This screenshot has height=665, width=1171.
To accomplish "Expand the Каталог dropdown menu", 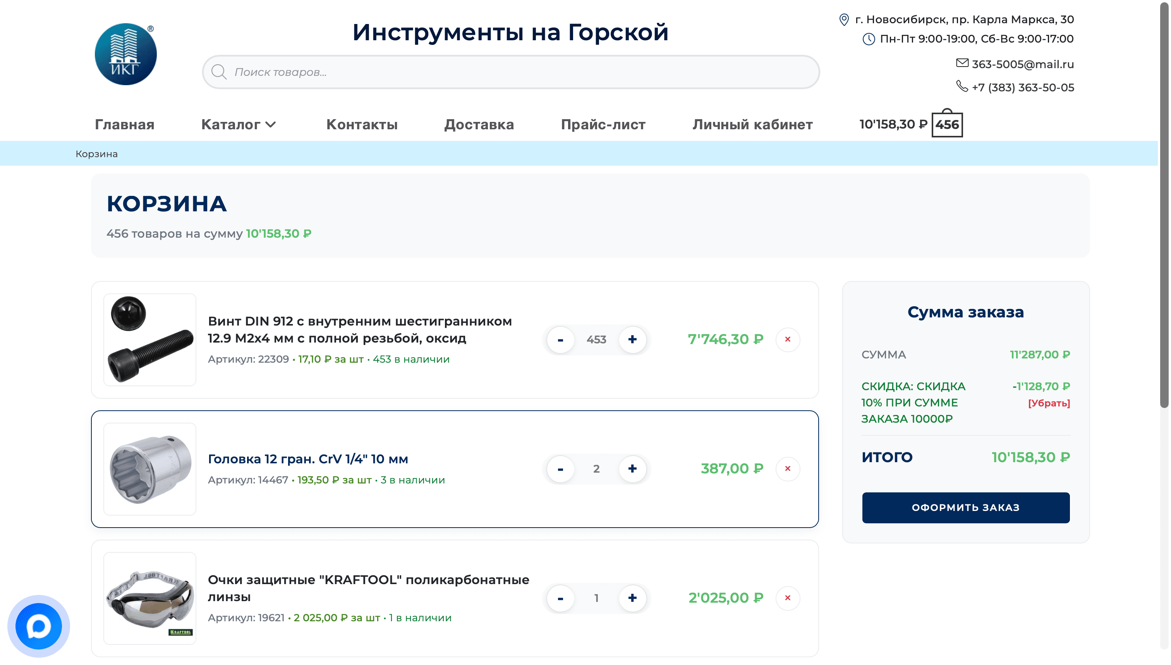I will [239, 124].
